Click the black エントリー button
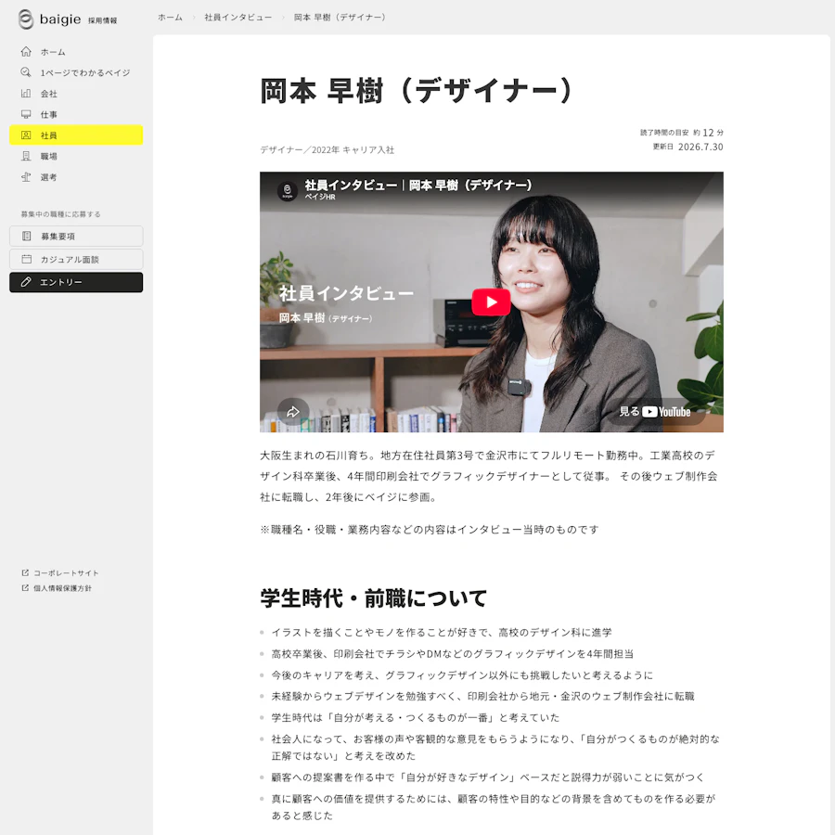Screen dimensions: 835x835 click(76, 282)
